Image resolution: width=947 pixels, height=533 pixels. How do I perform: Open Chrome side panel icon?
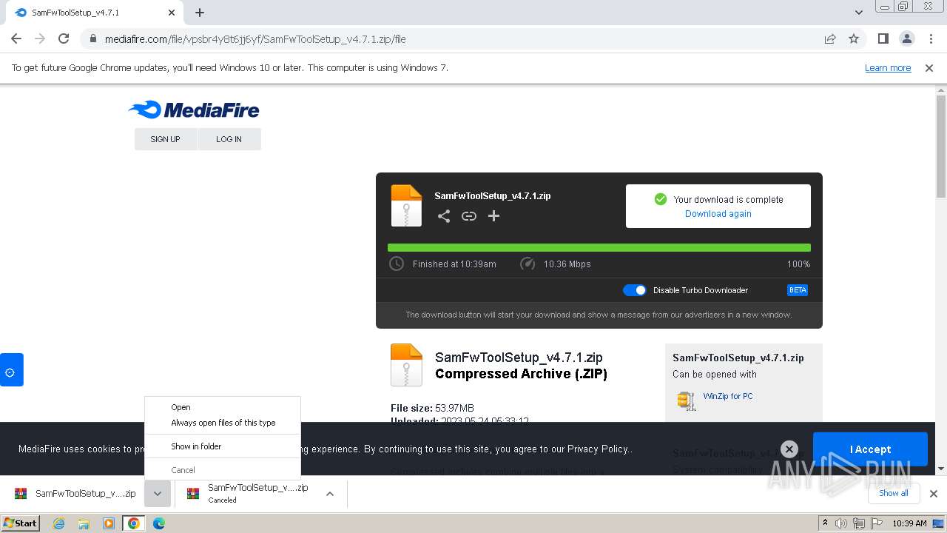coord(883,39)
